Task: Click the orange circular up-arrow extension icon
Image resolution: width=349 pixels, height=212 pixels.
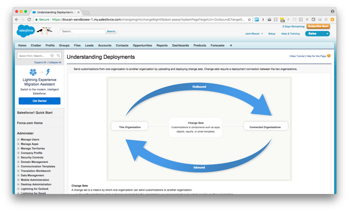Action: [x=332, y=19]
